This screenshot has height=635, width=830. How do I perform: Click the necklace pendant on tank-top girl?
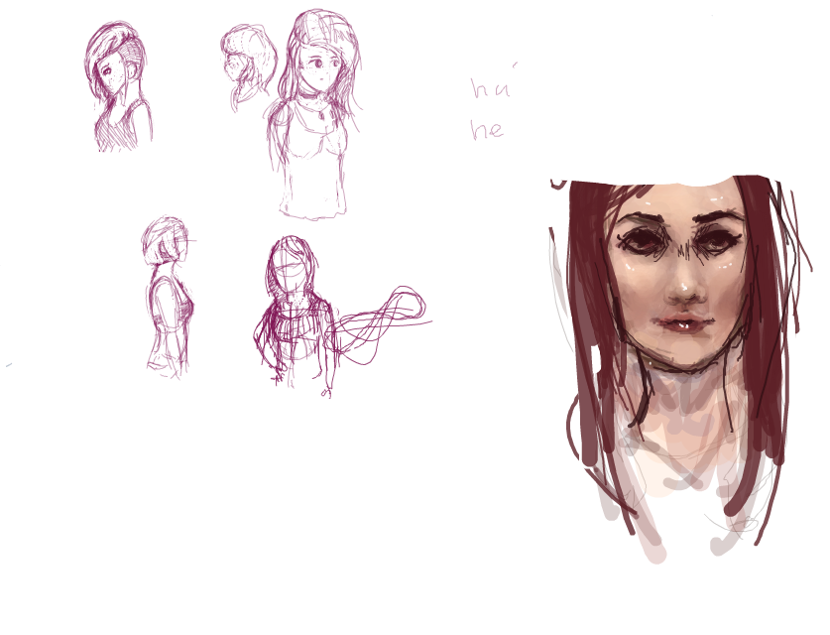(x=319, y=114)
